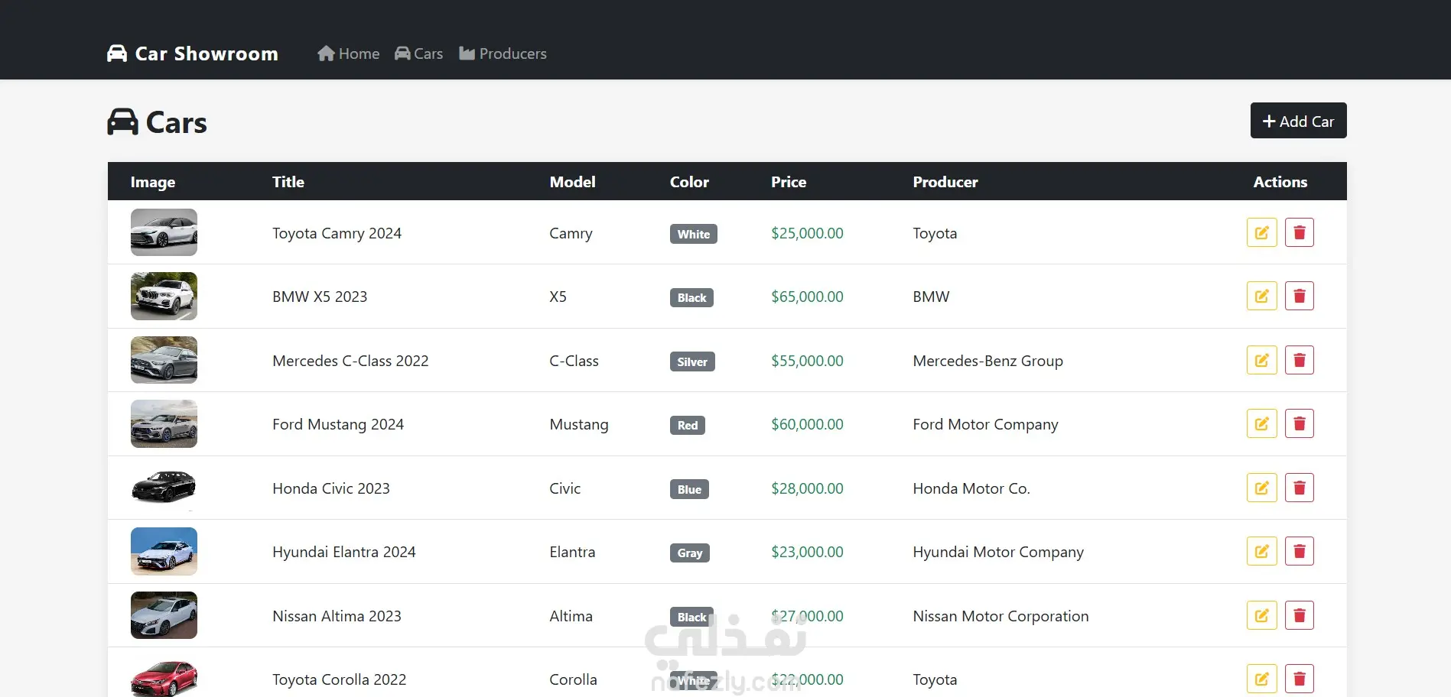Image resolution: width=1451 pixels, height=697 pixels.
Task: Click the 'Title' column header
Action: 288,182
